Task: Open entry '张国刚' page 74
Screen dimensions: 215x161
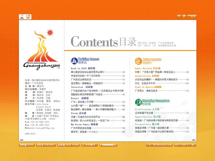Action: pos(98,121)
